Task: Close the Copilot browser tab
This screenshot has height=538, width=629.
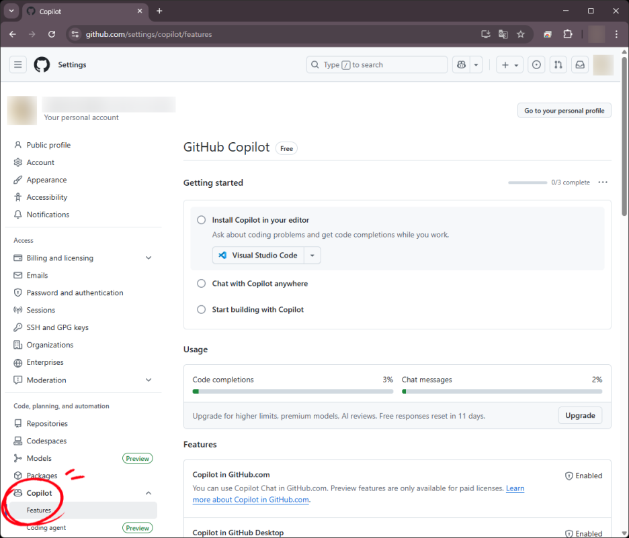Action: 140,11
